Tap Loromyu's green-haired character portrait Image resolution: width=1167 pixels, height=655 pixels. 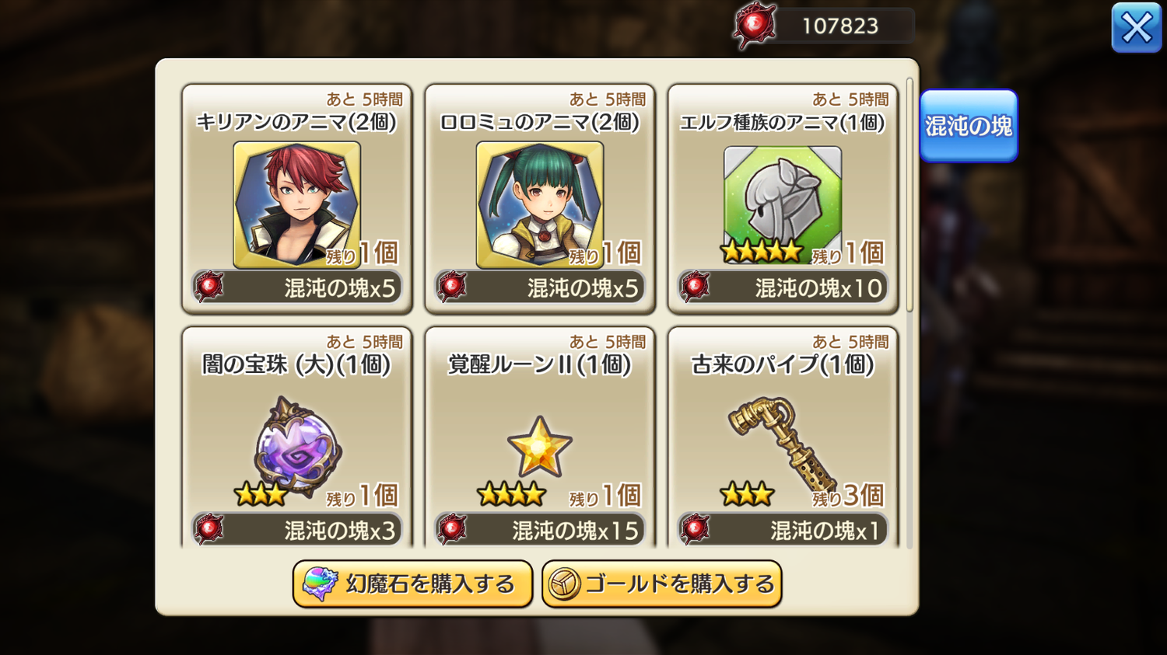pyautogui.click(x=540, y=204)
